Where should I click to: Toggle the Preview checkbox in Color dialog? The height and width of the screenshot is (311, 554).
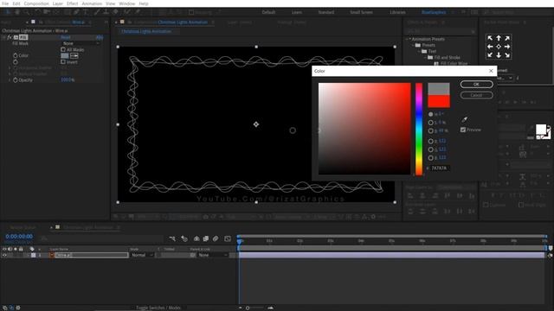coord(463,130)
